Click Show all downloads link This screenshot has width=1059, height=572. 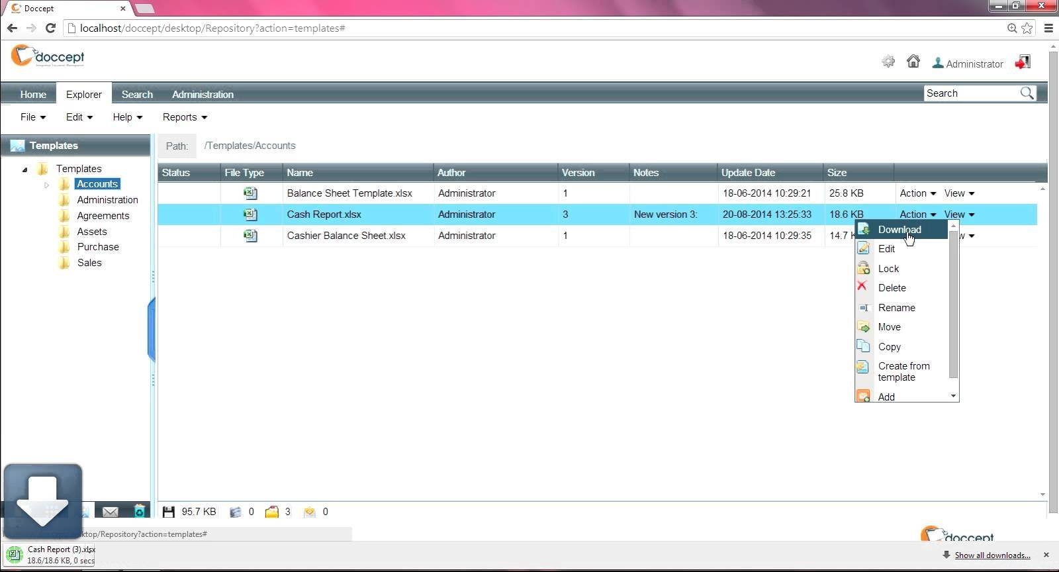(x=991, y=555)
